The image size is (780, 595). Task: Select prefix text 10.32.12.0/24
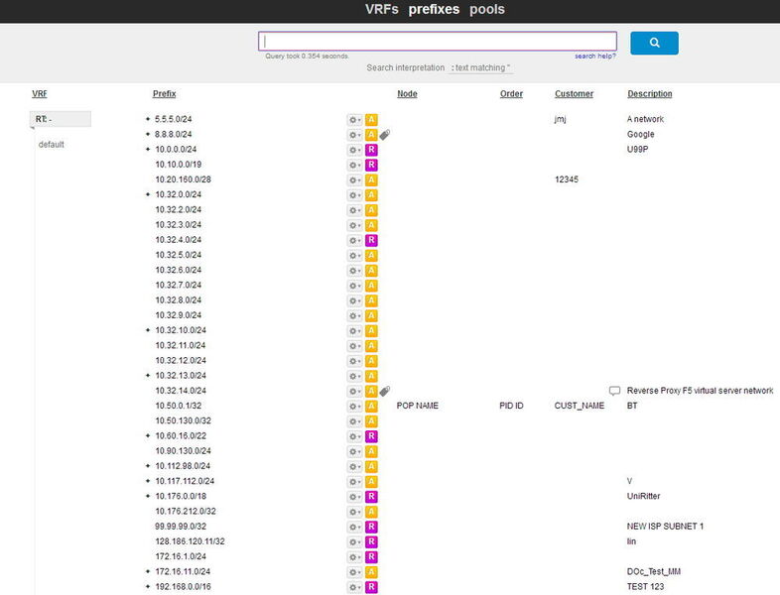(x=181, y=360)
